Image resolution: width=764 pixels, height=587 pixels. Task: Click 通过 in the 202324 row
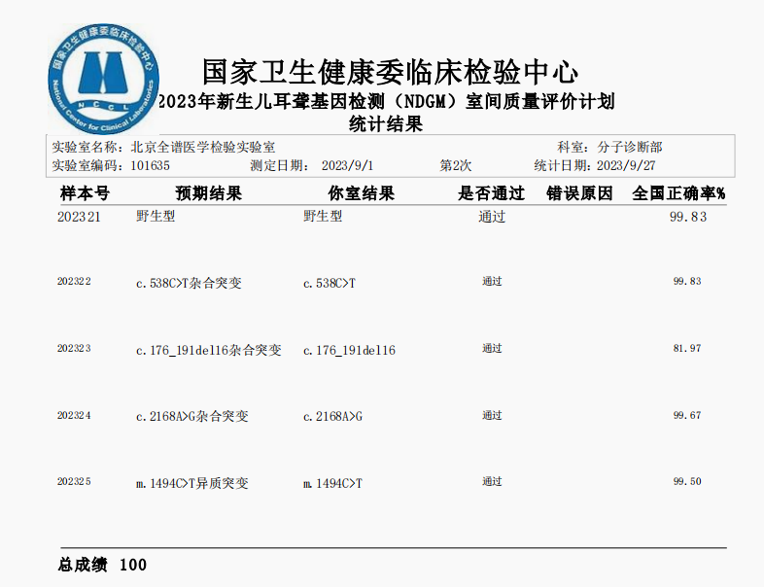point(492,415)
